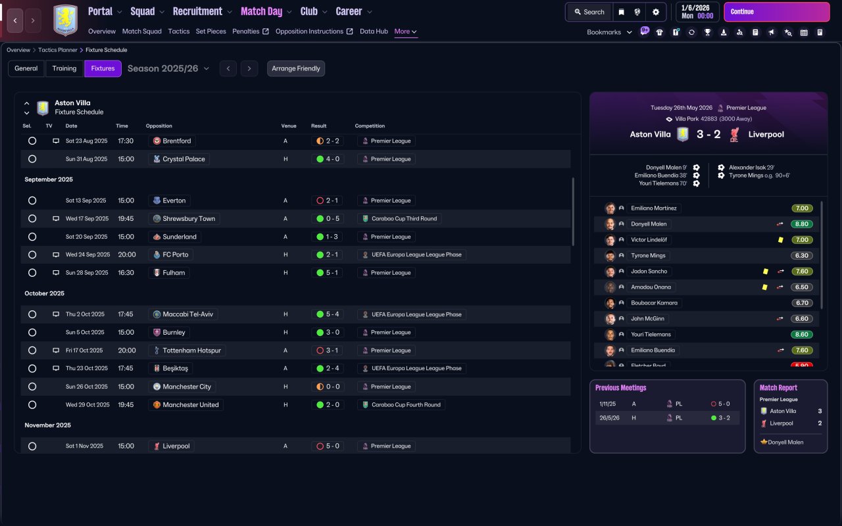
Task: Open the Set Pieces submenu item
Action: coord(211,32)
